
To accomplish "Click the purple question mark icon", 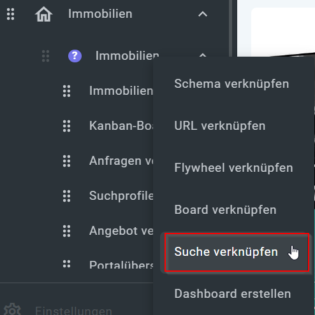I will (75, 56).
